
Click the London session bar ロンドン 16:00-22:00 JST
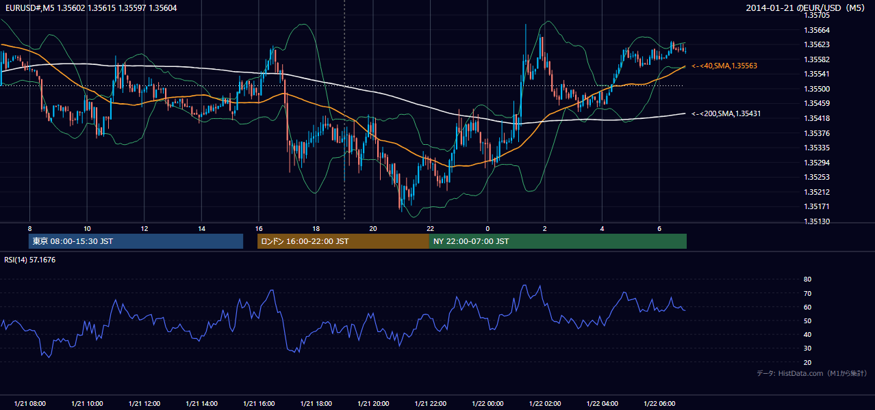343,241
